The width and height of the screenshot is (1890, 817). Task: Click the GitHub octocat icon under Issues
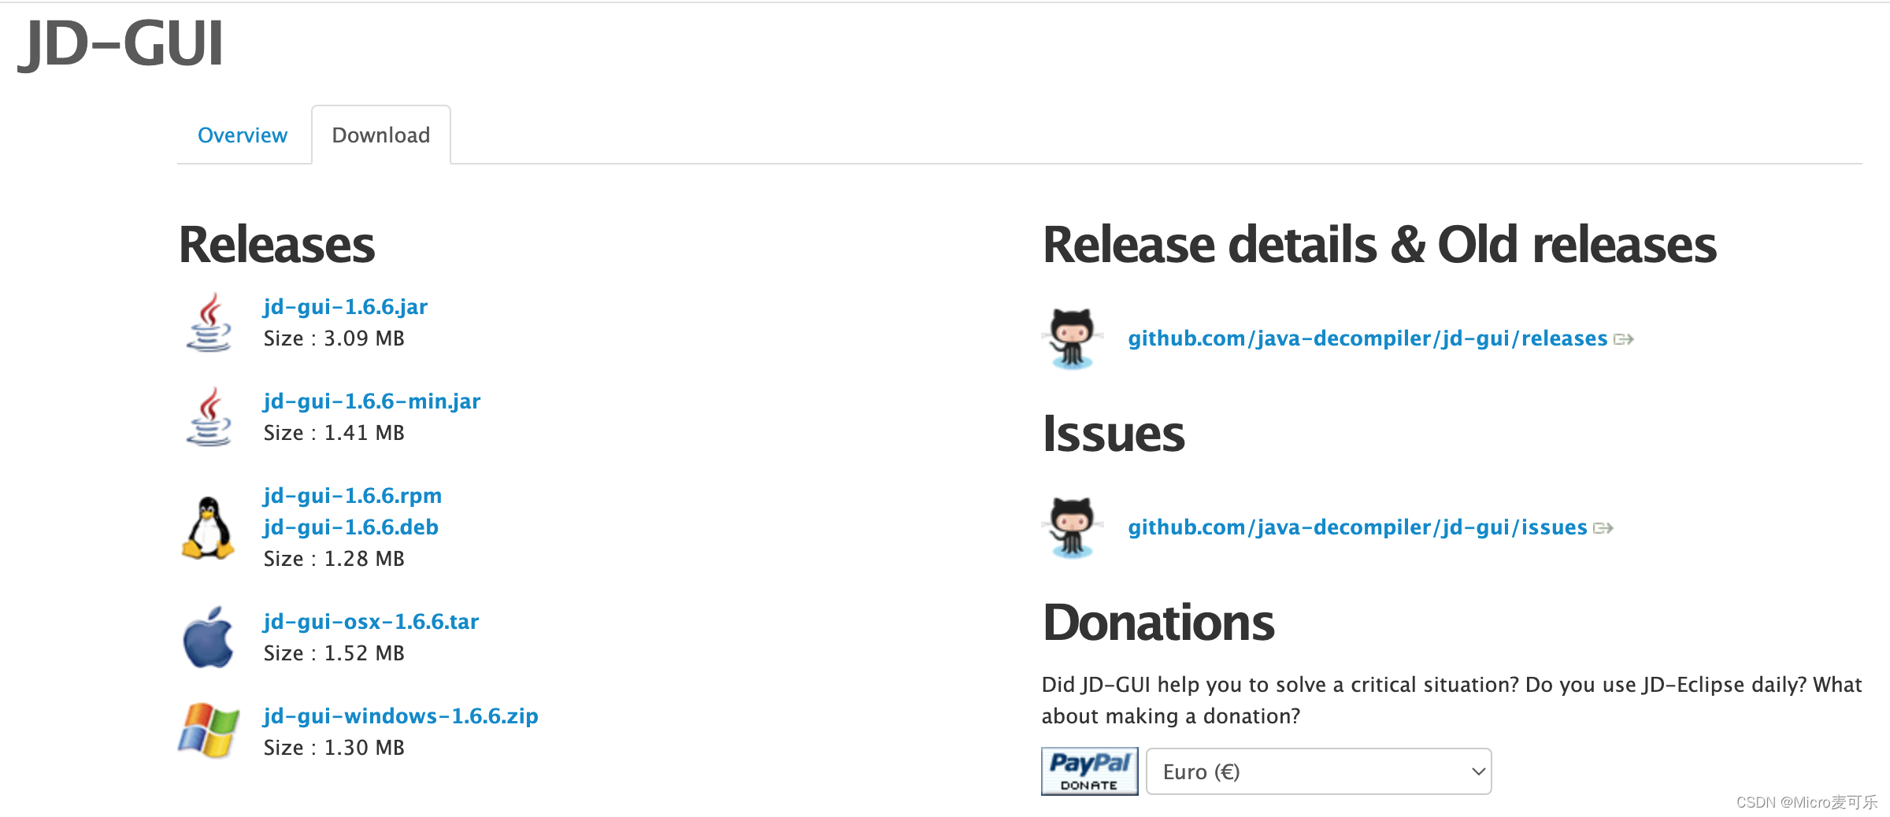tap(1071, 527)
